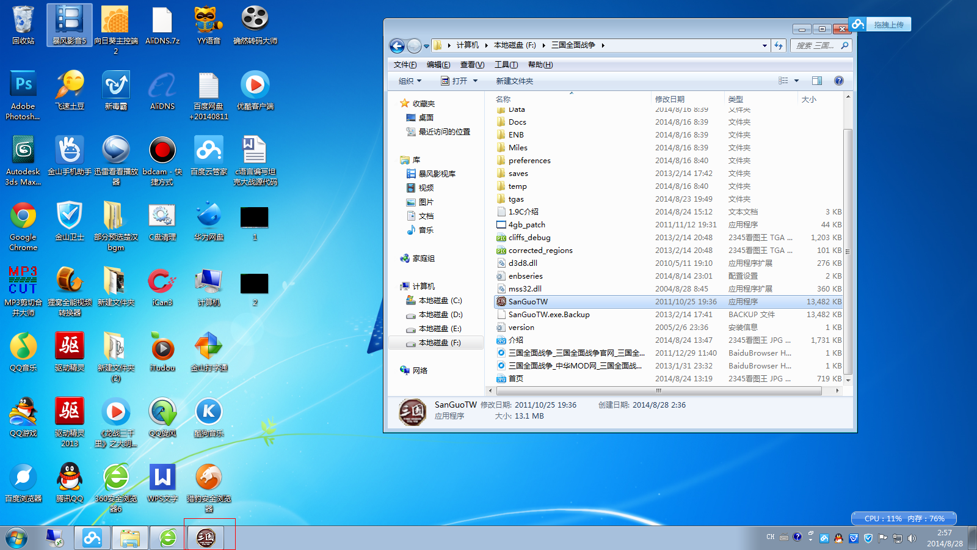Click the horizontal scrollbar in file list
Image resolution: width=977 pixels, height=550 pixels.
(658, 391)
